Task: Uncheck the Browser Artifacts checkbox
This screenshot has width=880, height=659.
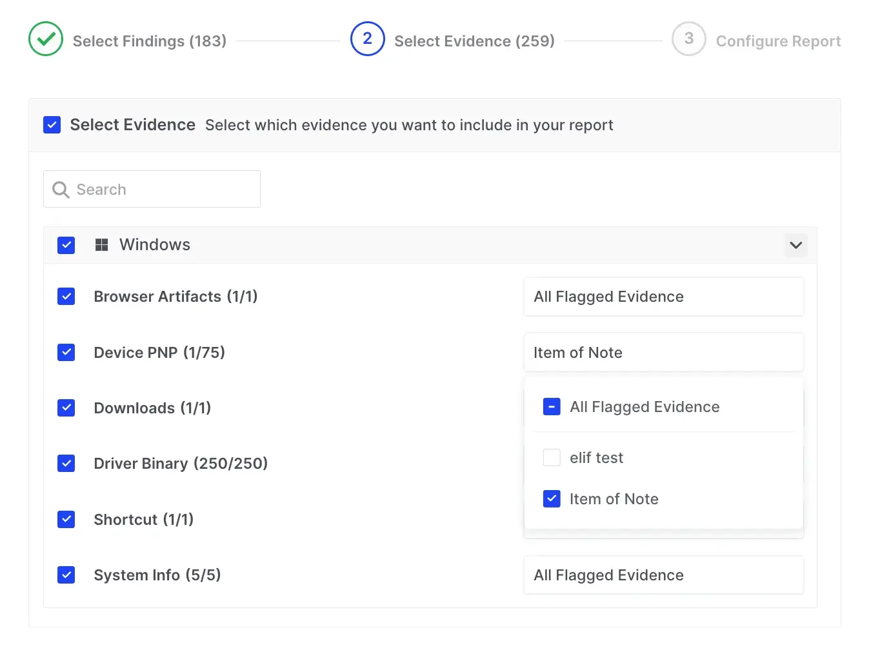Action: pos(66,297)
